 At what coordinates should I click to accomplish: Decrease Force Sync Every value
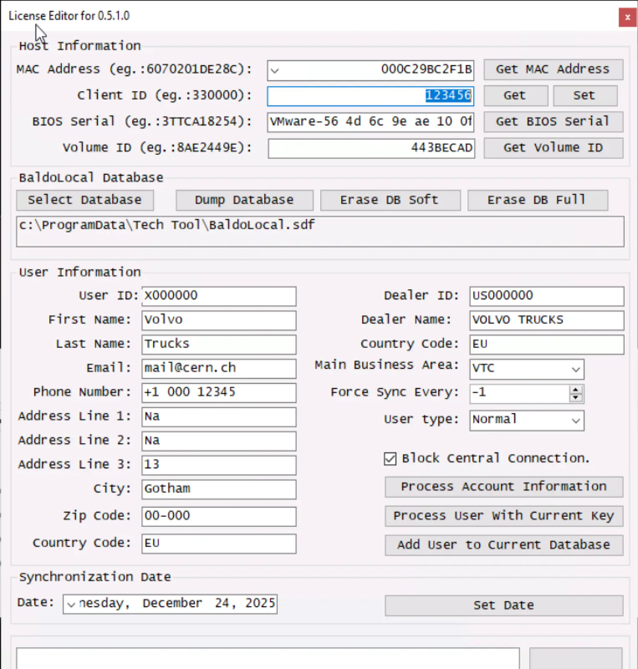point(576,397)
